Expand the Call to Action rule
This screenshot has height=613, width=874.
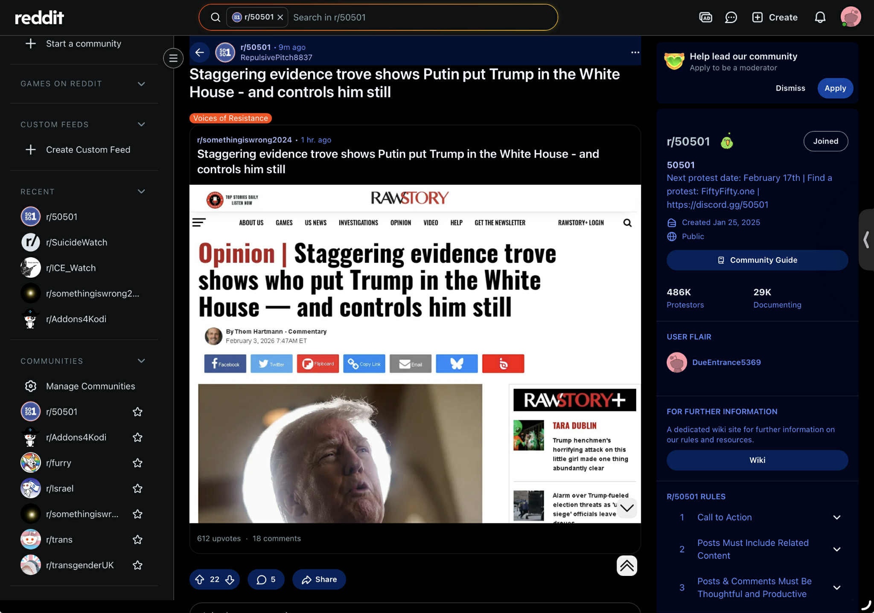coord(836,517)
